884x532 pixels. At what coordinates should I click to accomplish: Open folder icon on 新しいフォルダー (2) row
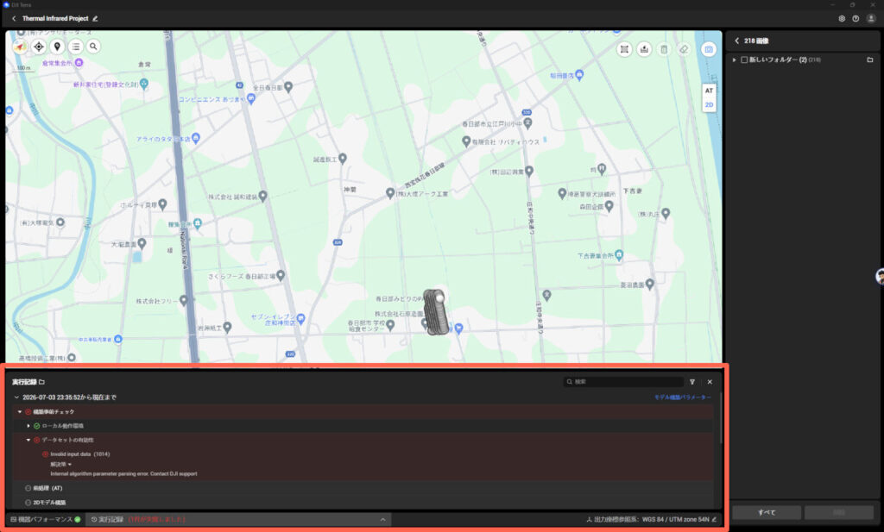pyautogui.click(x=870, y=59)
